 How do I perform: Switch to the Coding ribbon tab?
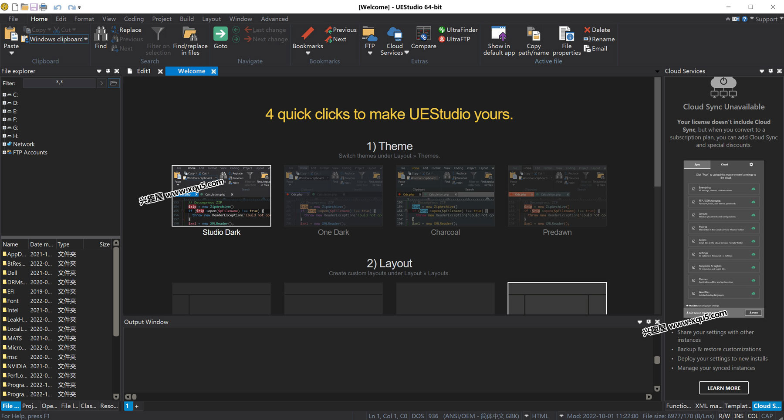[134, 19]
